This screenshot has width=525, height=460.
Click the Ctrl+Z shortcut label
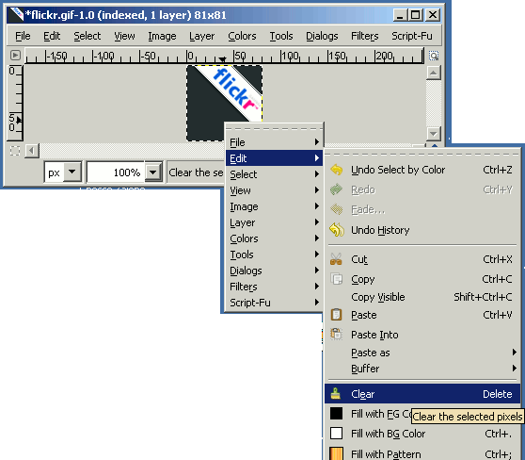pos(497,170)
